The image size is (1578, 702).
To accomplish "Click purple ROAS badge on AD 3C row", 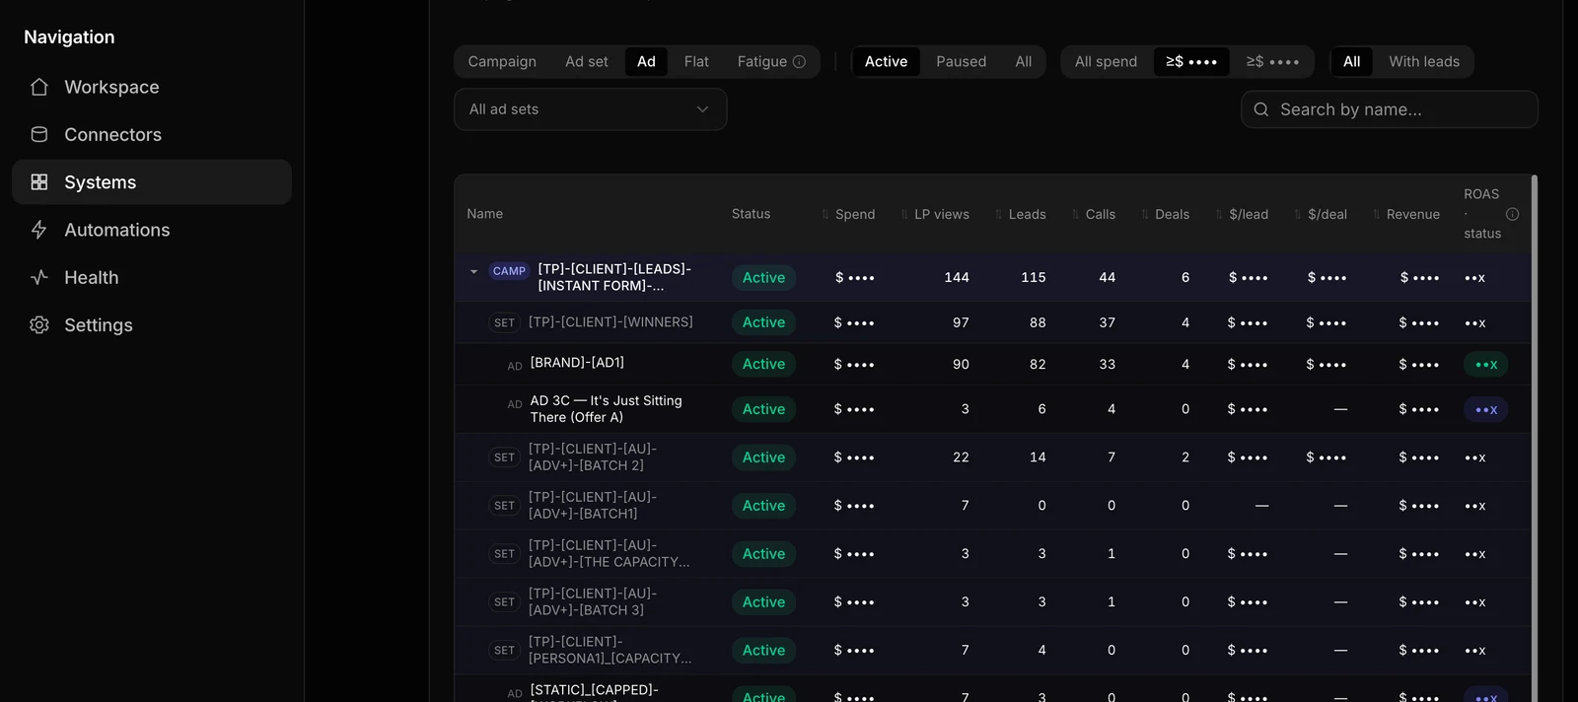I will 1485,409.
